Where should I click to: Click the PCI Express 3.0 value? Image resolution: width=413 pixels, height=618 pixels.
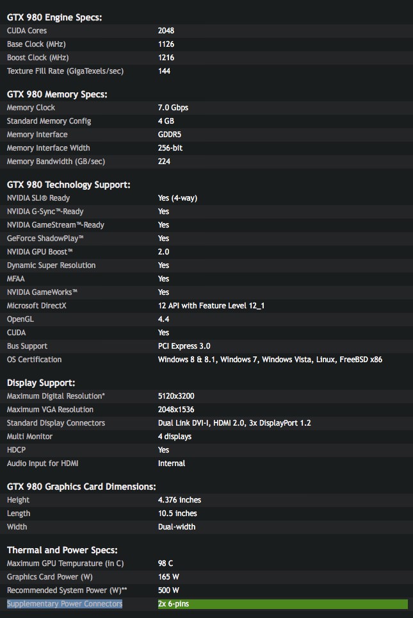[x=184, y=346]
